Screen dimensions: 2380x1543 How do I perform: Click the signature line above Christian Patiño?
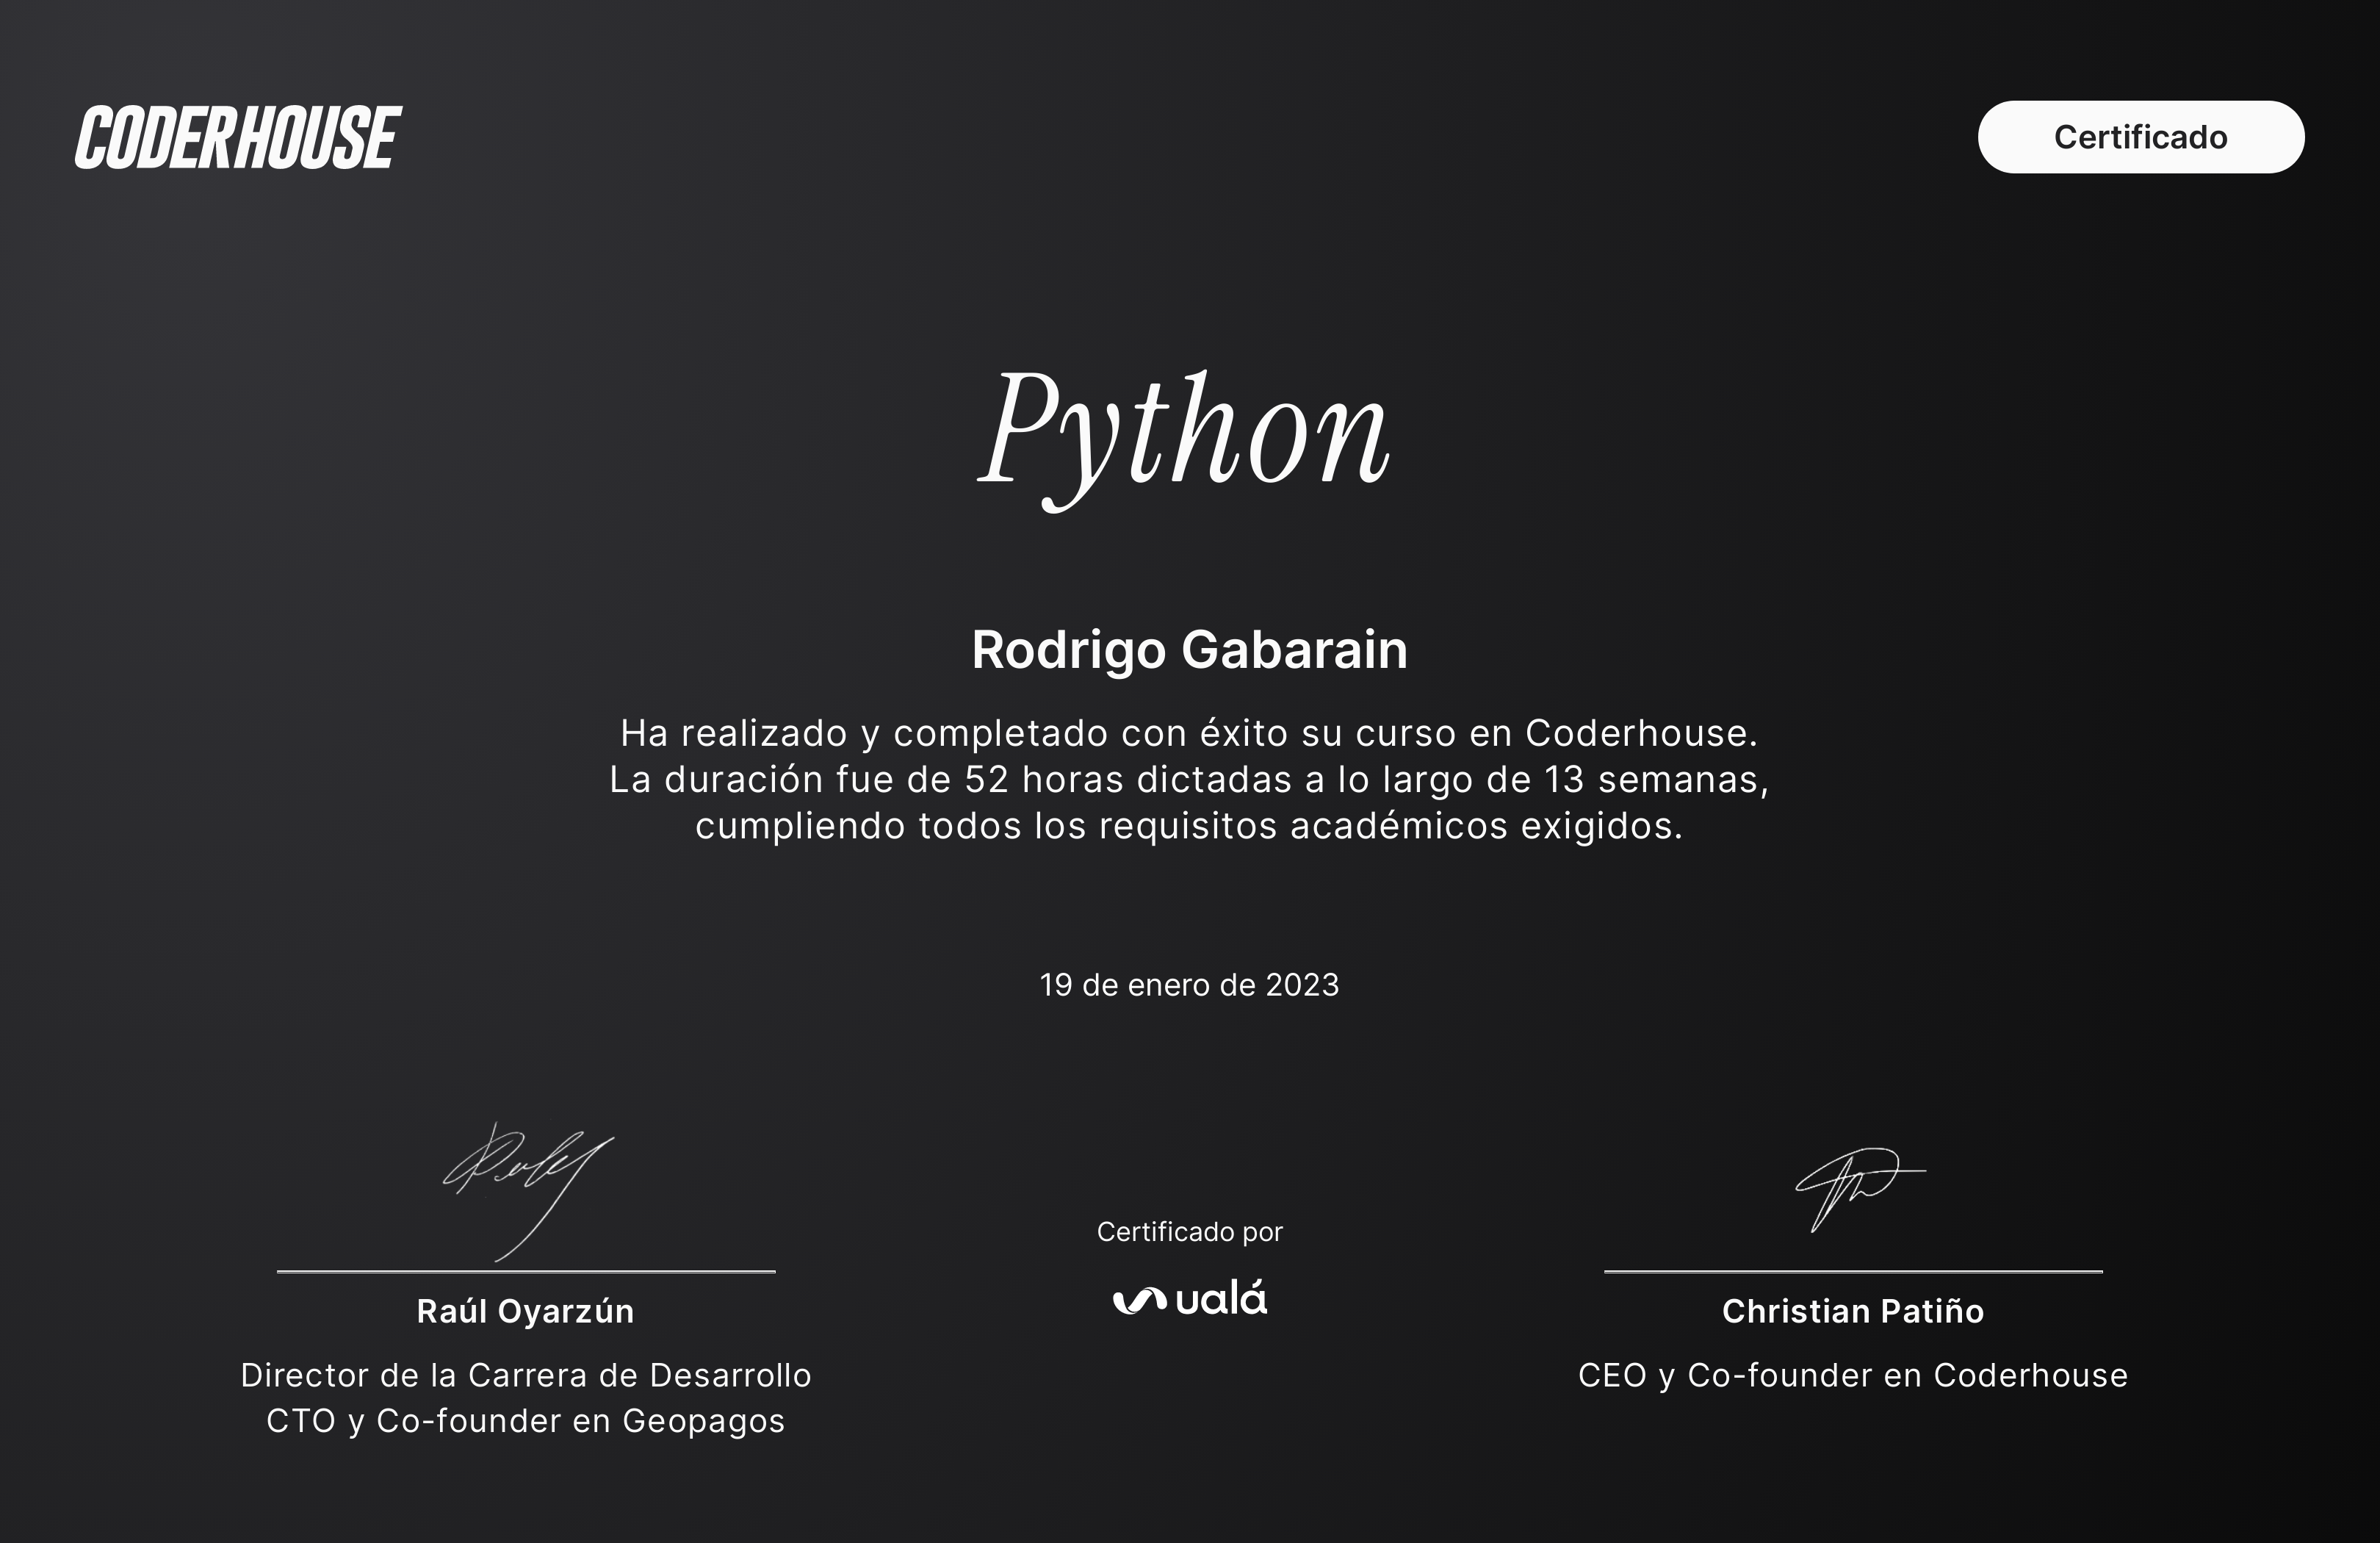1853,1271
